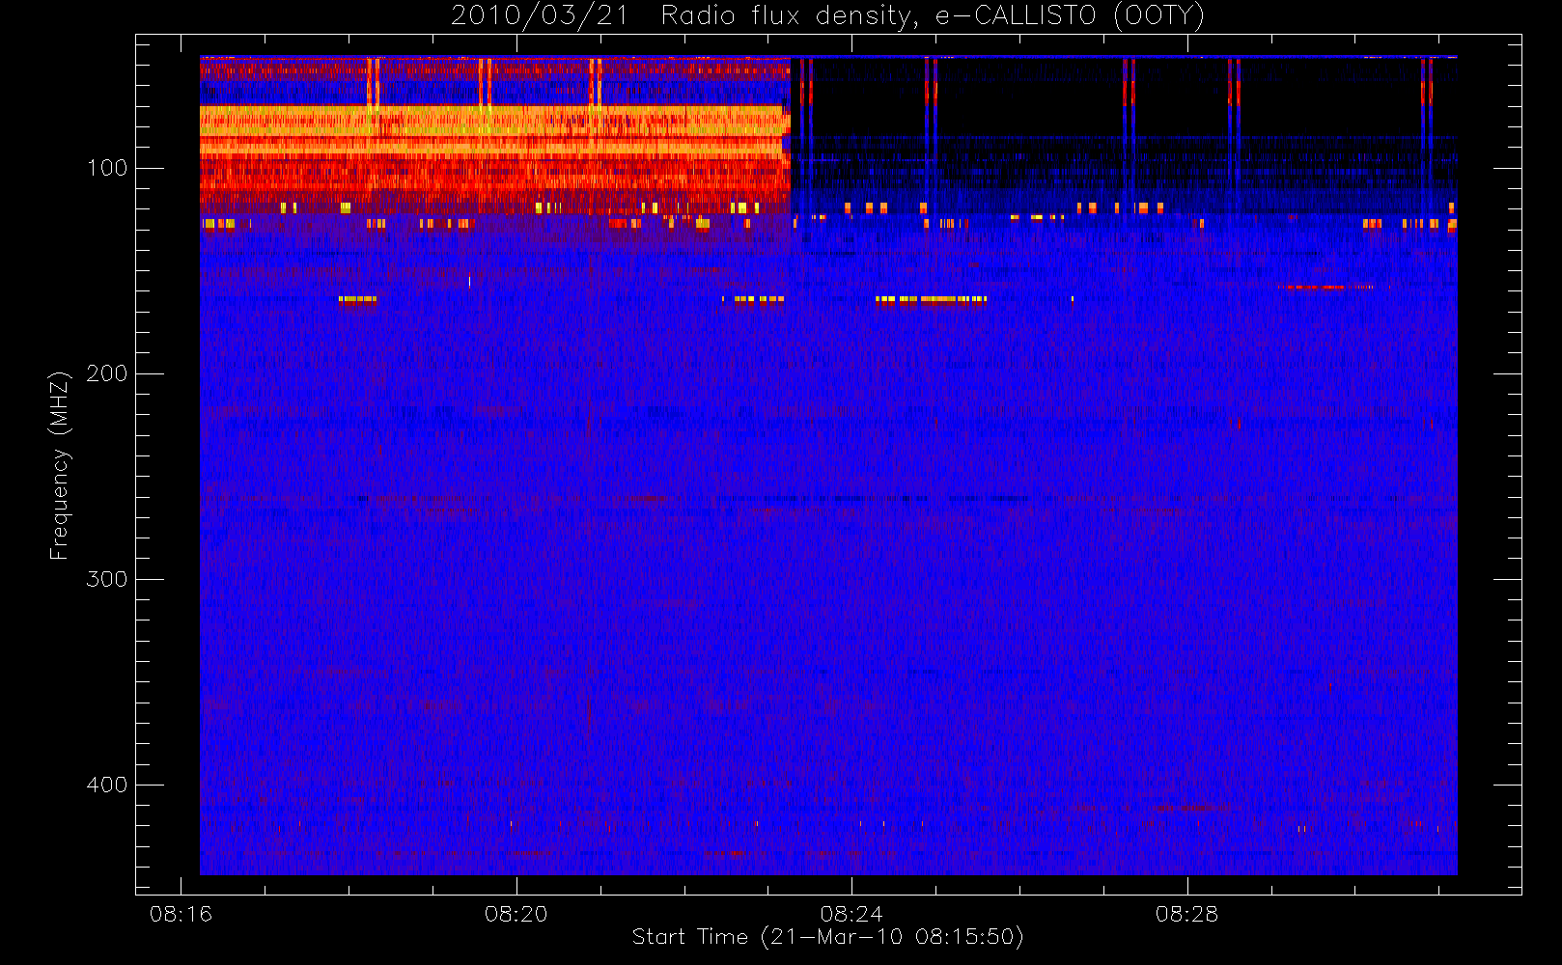Click the "Frequency (MHZ)" axis label
The width and height of the screenshot is (1562, 965).
click(x=60, y=465)
